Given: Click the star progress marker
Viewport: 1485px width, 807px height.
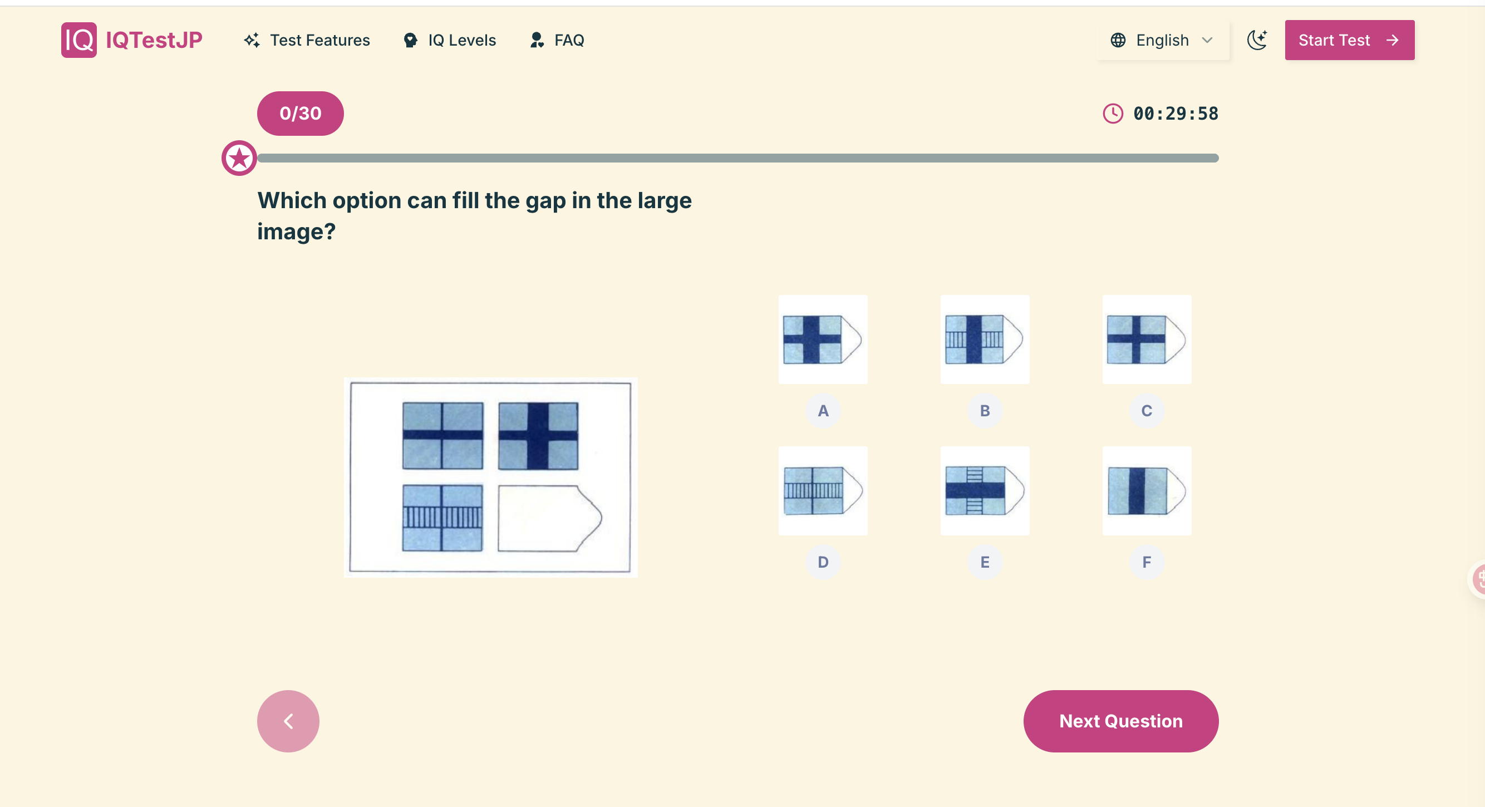Looking at the screenshot, I should click(x=239, y=158).
